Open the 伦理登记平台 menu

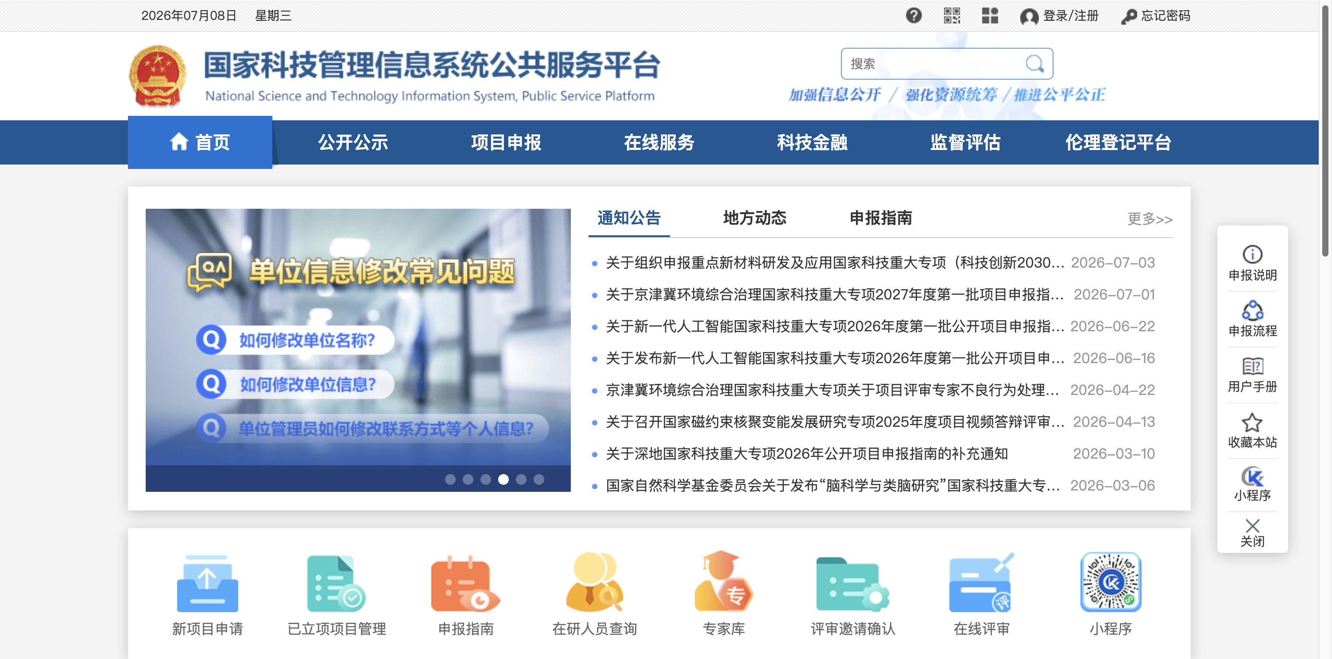click(1119, 142)
